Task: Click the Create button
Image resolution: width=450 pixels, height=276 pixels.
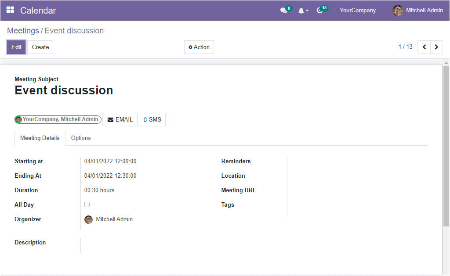Action: (40, 47)
